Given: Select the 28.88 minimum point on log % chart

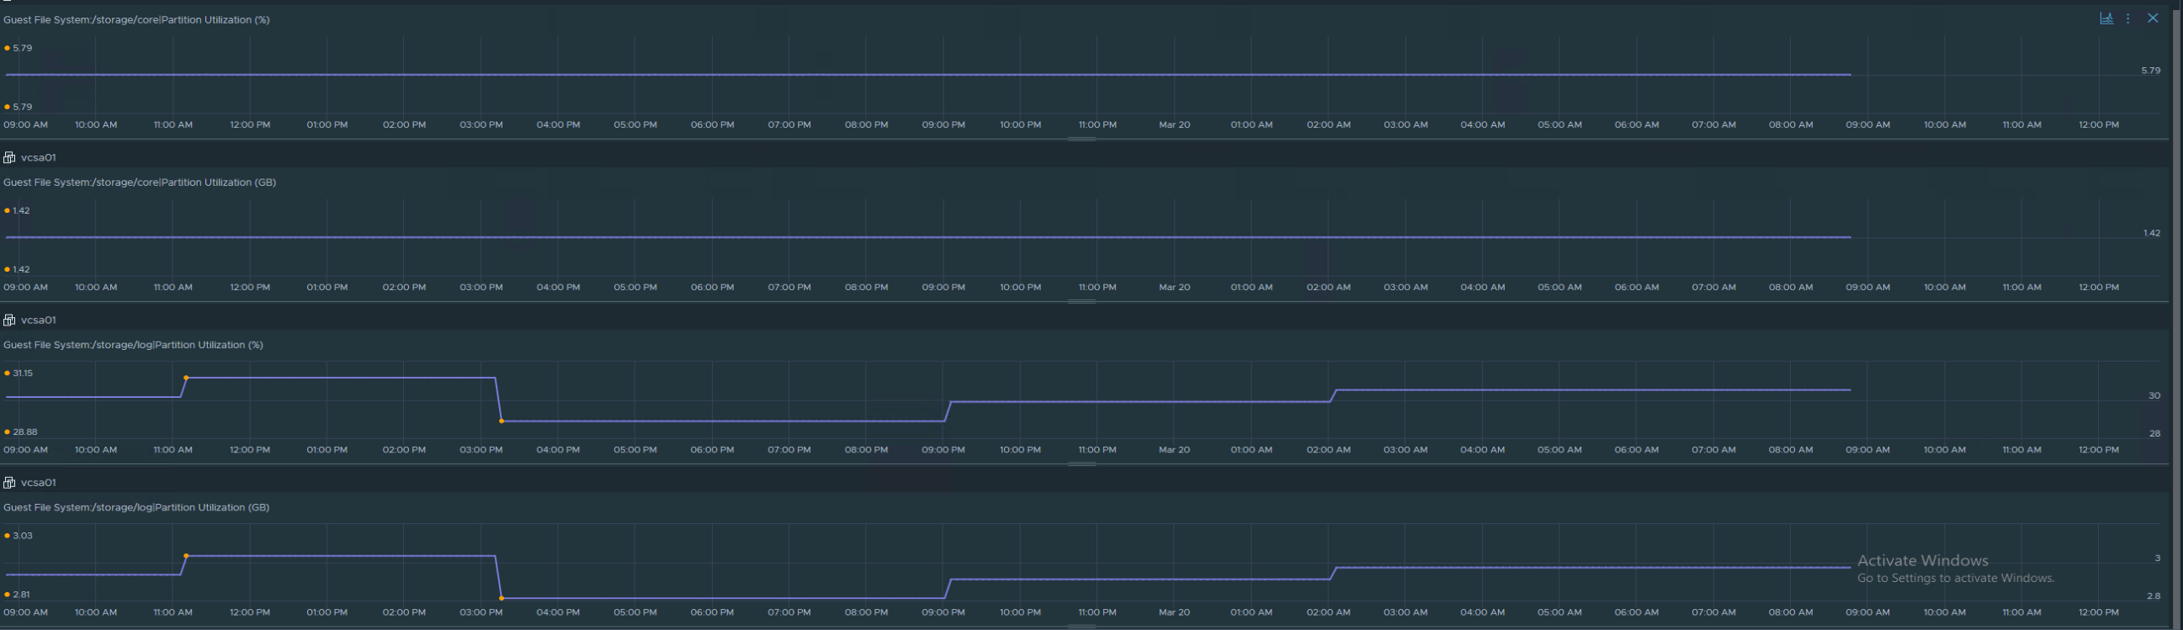Looking at the screenshot, I should 502,421.
